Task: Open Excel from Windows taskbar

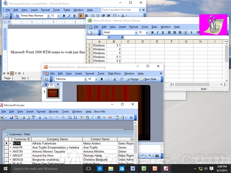Action: (144, 169)
